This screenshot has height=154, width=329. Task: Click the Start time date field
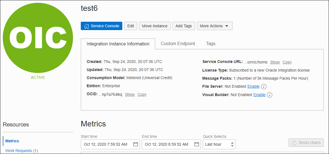(x=110, y=144)
